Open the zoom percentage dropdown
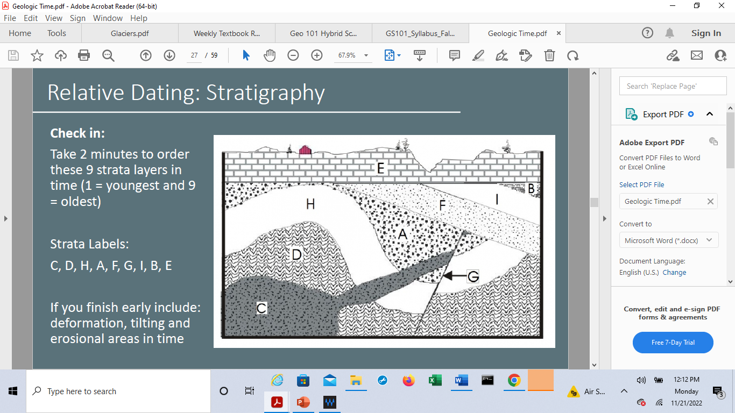The image size is (735, 413). [365, 55]
